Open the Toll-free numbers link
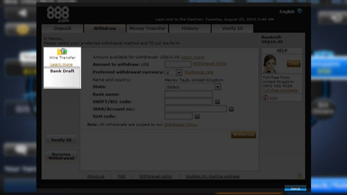The height and width of the screenshot is (195, 347). click(x=280, y=90)
